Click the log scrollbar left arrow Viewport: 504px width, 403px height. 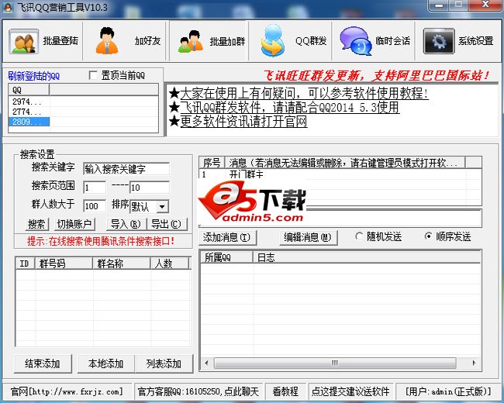coord(206,363)
